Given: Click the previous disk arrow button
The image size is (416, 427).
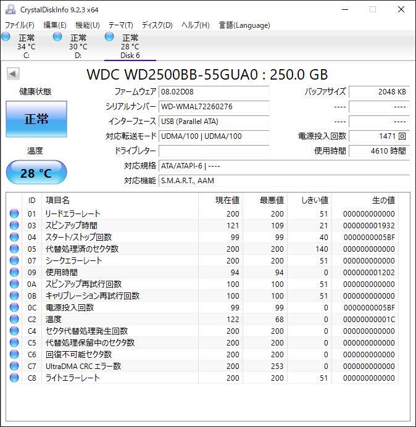Looking at the screenshot, I should [x=13, y=74].
